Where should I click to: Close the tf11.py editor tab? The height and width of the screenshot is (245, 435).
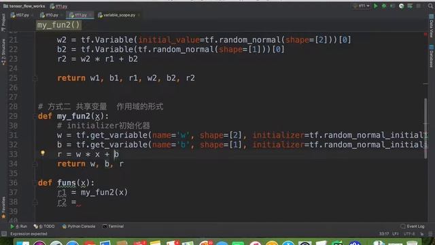click(90, 15)
